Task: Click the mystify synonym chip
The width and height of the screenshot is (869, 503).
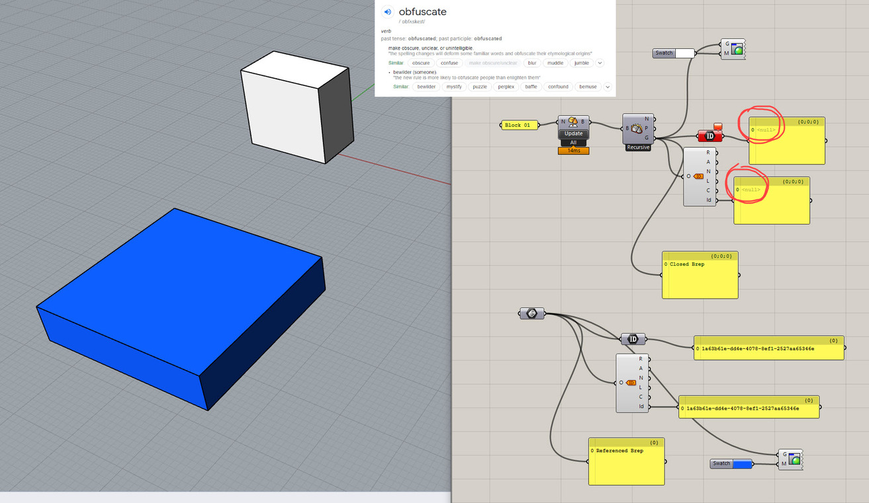Action: (x=454, y=87)
